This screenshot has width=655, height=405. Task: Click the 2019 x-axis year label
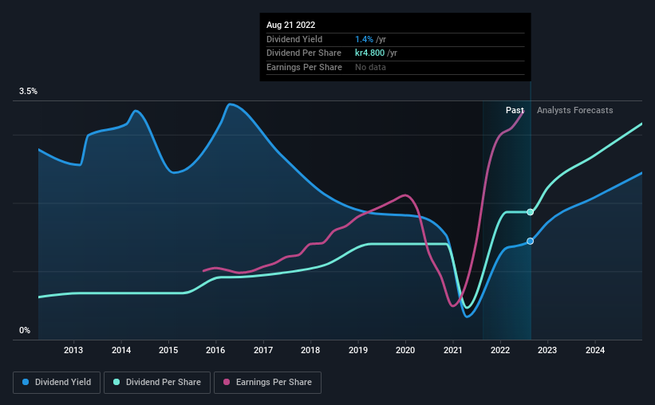point(358,350)
